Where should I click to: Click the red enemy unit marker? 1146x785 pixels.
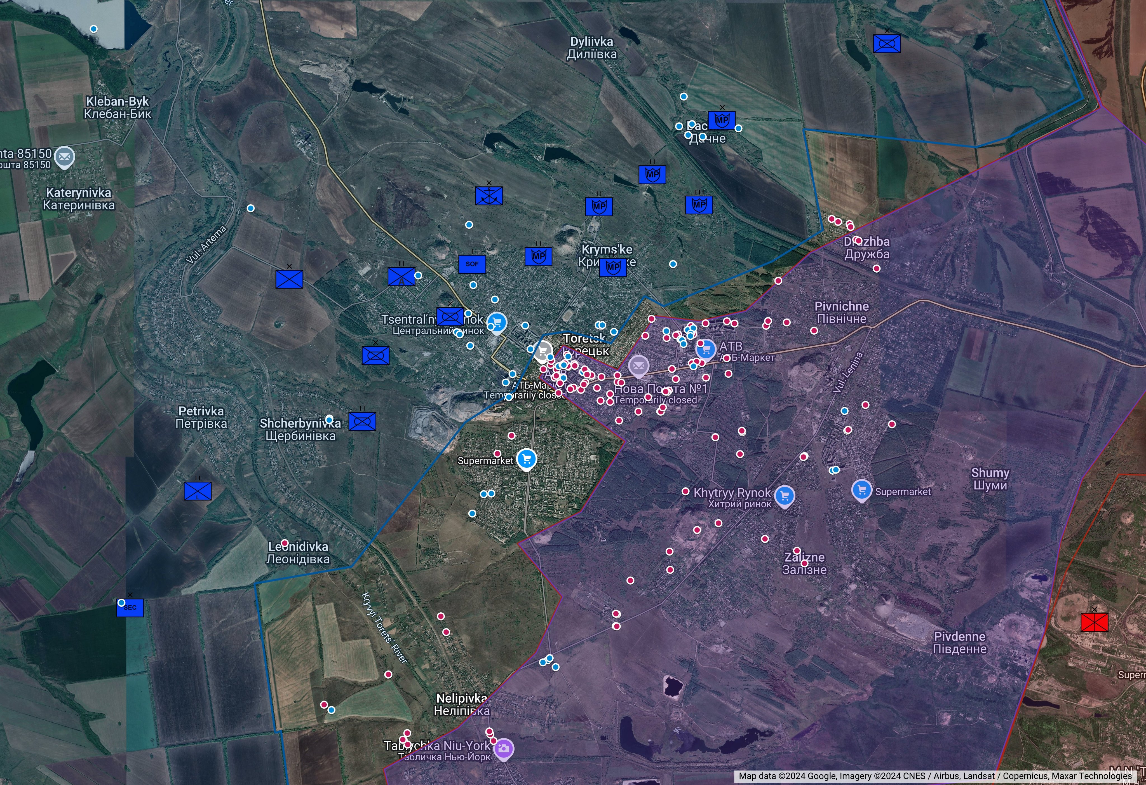click(1094, 622)
